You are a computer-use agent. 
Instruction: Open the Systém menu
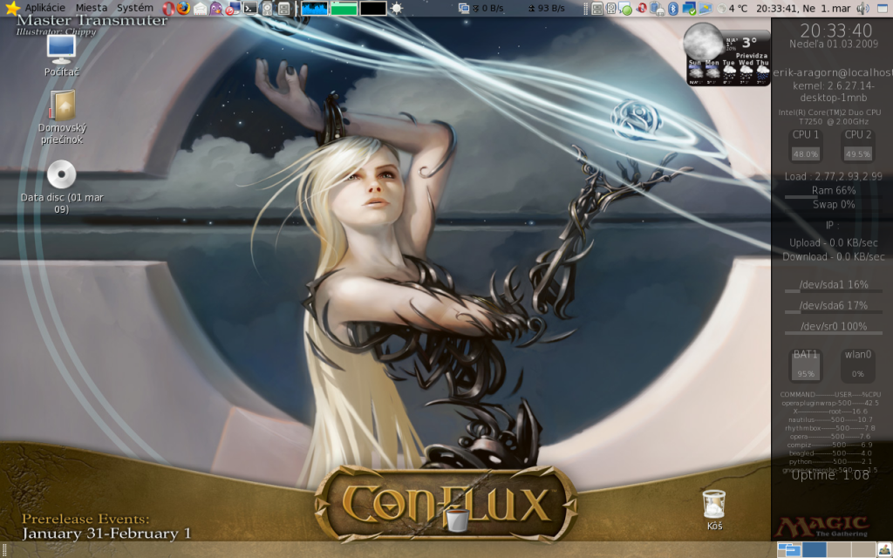coord(135,8)
